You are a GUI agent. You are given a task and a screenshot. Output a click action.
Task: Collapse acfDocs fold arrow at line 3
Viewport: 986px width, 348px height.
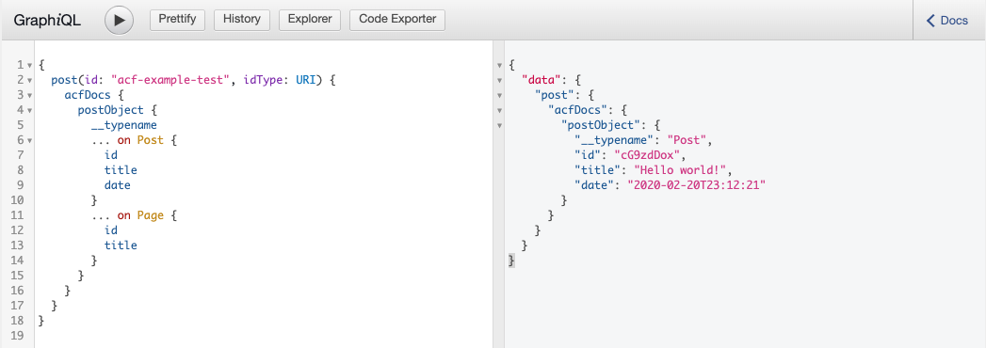coord(29,96)
